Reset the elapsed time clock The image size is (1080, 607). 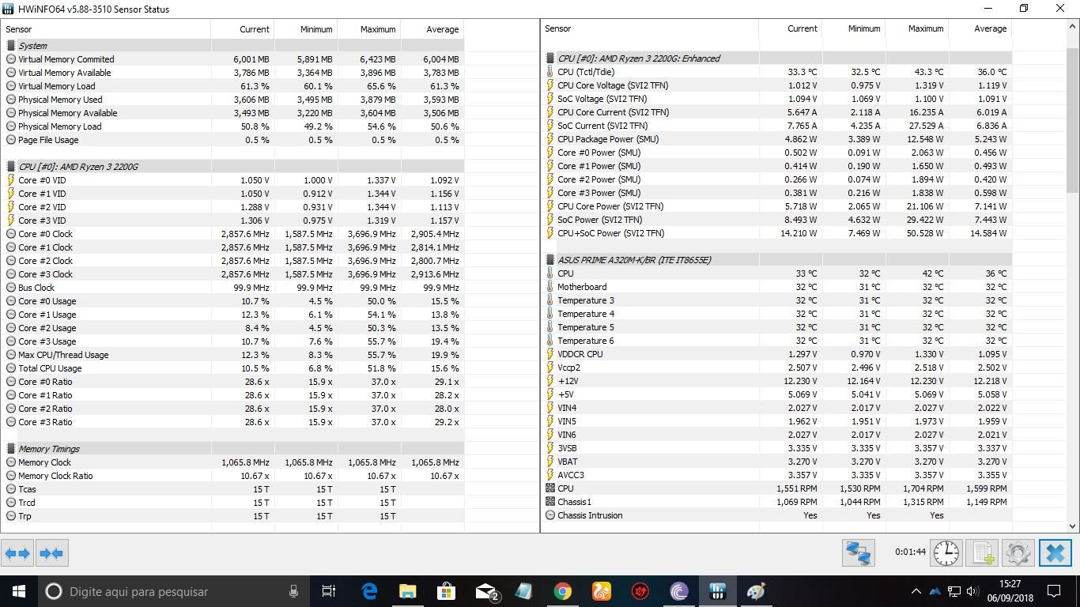click(946, 552)
